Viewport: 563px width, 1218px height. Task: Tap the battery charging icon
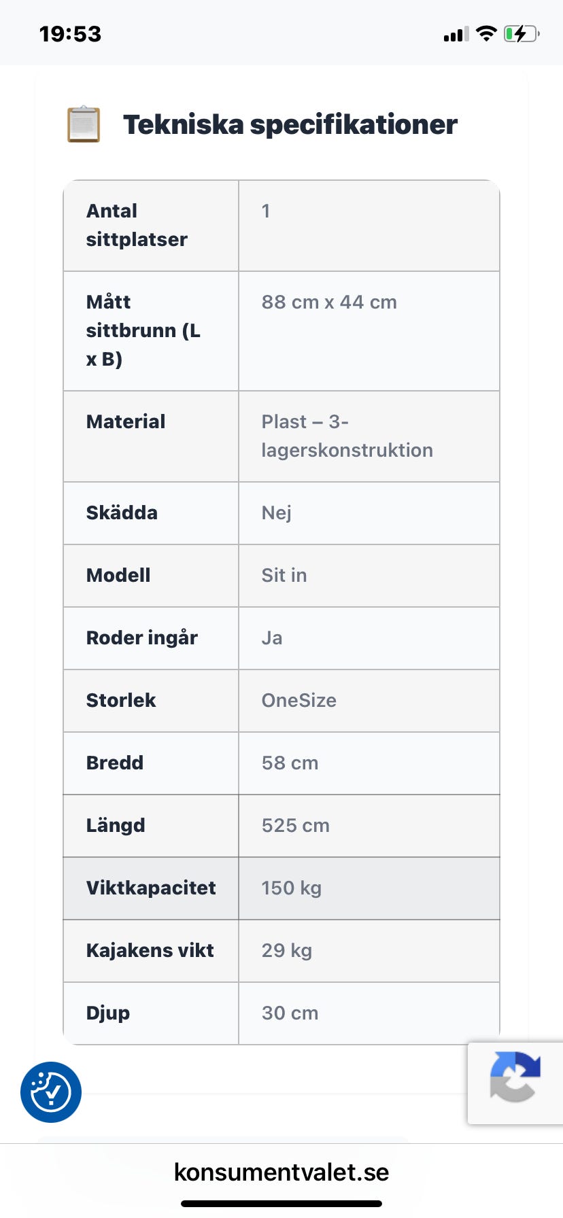521,33
